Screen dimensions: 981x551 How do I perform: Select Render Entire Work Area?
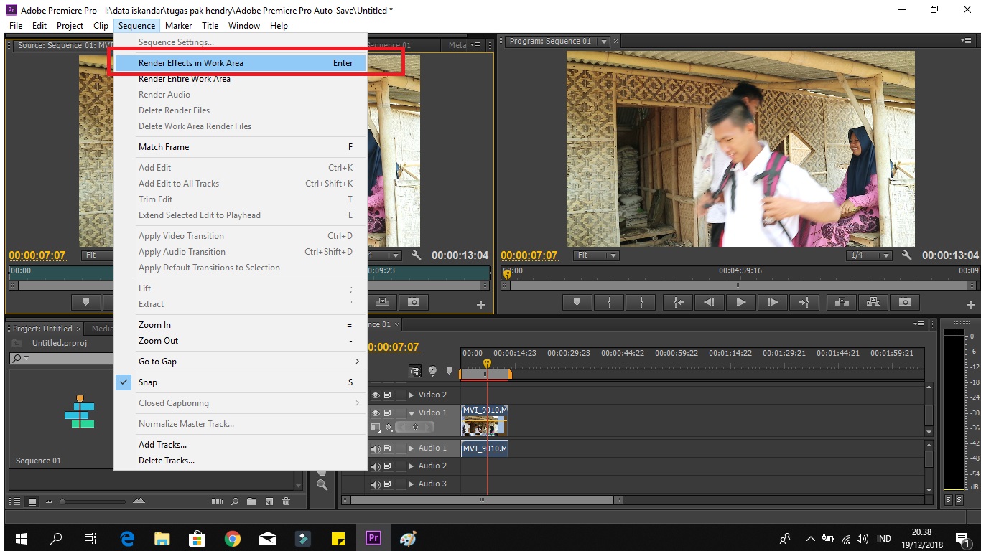pyautogui.click(x=240, y=79)
